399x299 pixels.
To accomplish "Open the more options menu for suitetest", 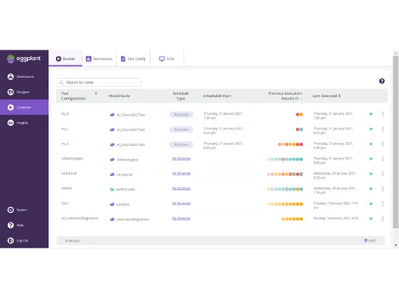I will 383,189.
